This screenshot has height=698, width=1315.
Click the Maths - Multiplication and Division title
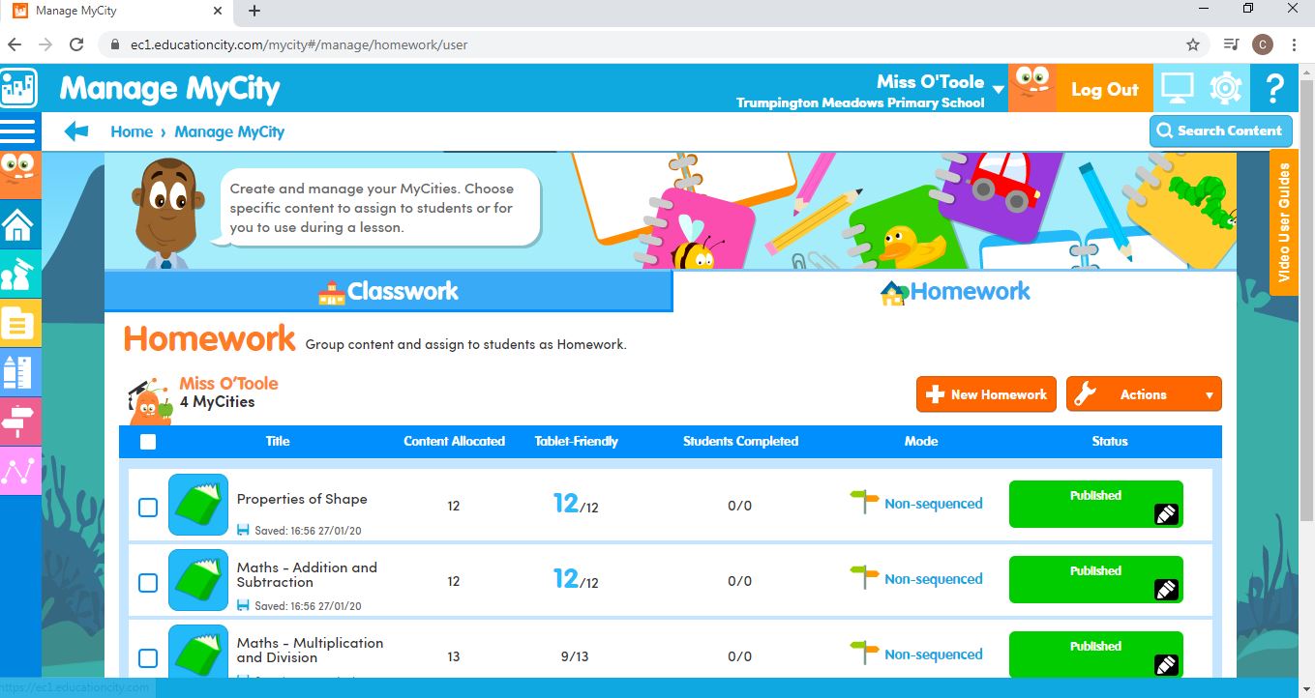310,650
